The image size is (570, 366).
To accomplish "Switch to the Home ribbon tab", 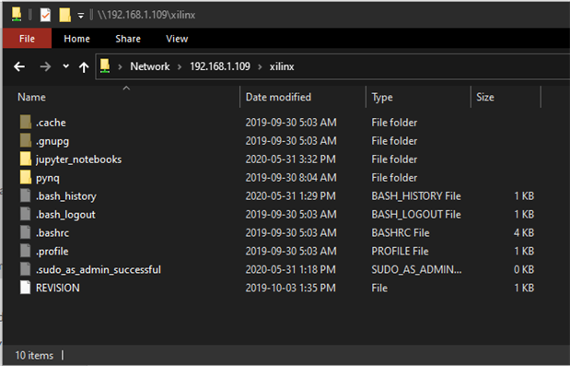I will coord(76,39).
